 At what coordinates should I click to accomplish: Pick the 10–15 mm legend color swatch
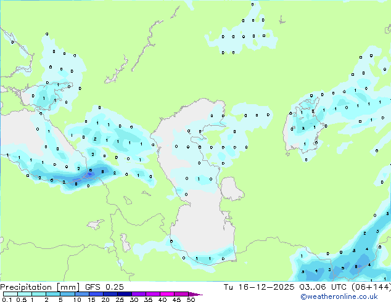point(81,294)
